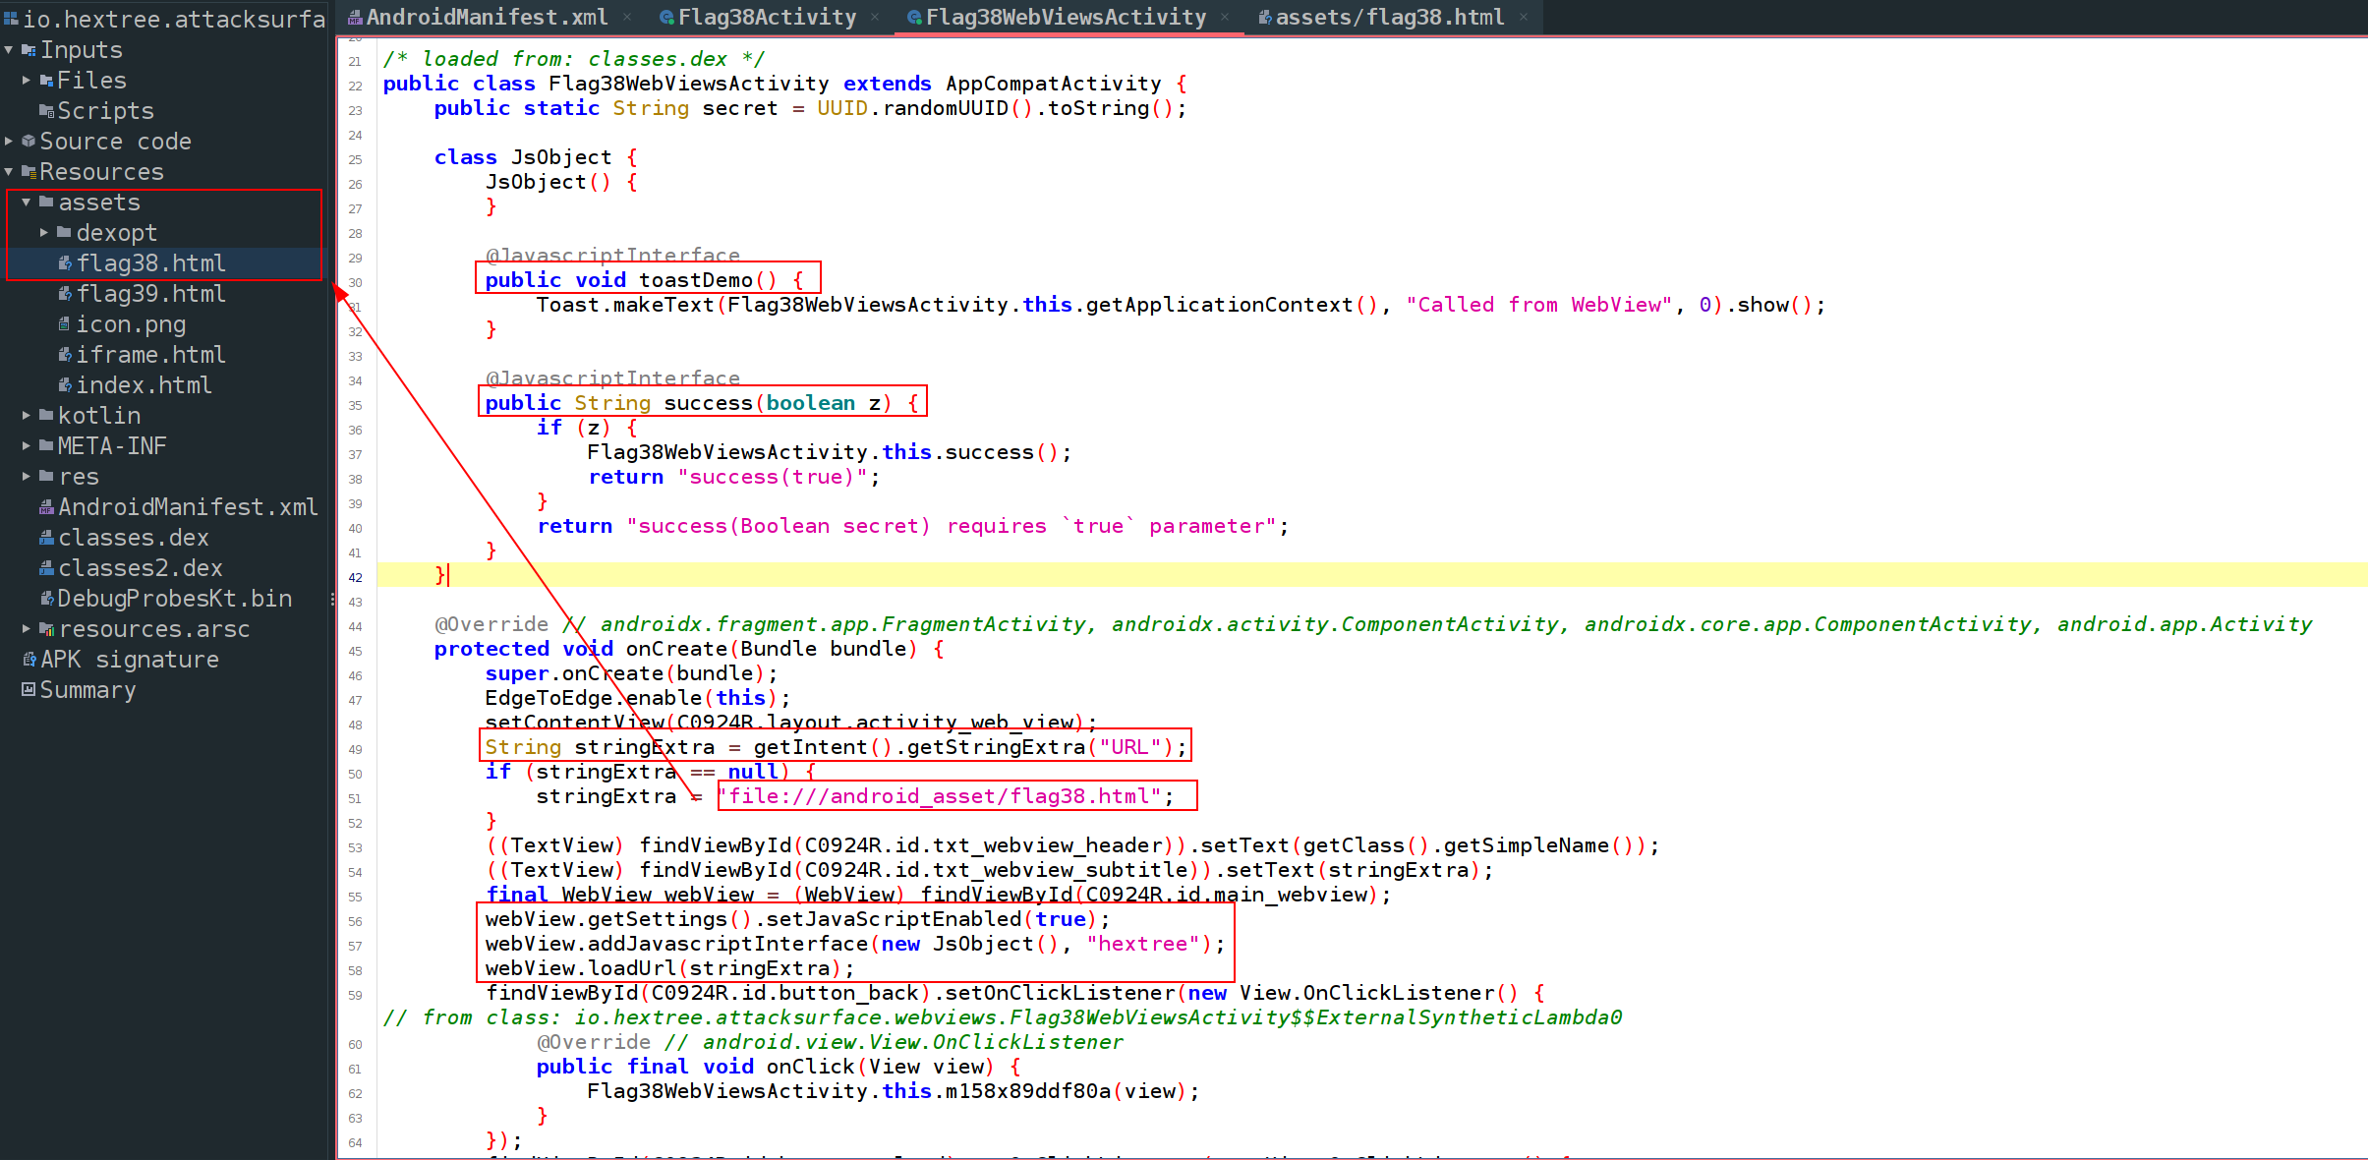The image size is (2368, 1160).
Task: Click the assets folder icon
Action: tap(46, 203)
